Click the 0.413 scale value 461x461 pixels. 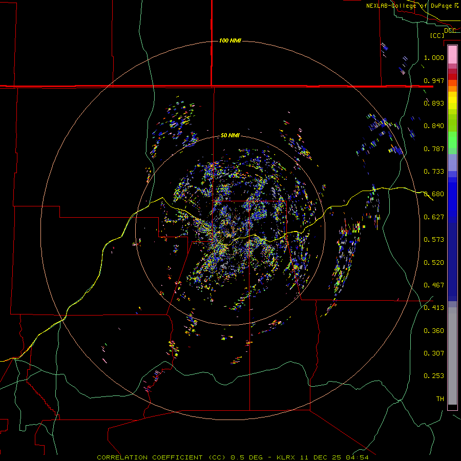(x=434, y=307)
